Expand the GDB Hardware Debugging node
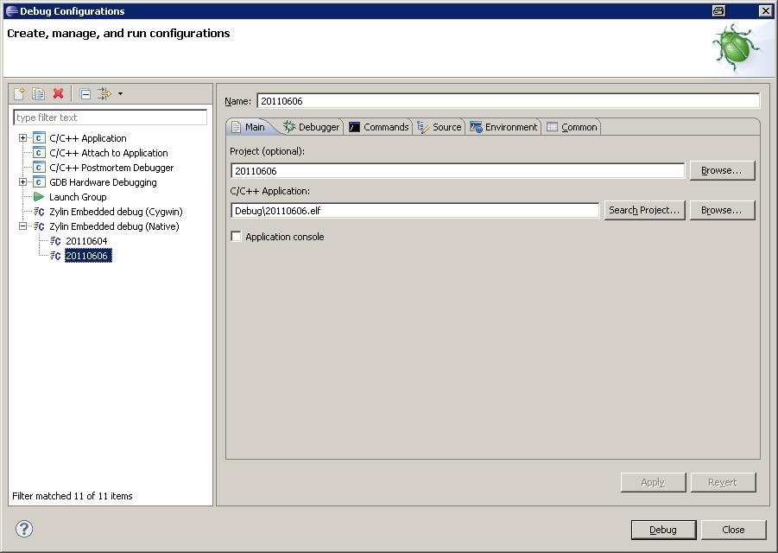The width and height of the screenshot is (778, 553). click(23, 182)
